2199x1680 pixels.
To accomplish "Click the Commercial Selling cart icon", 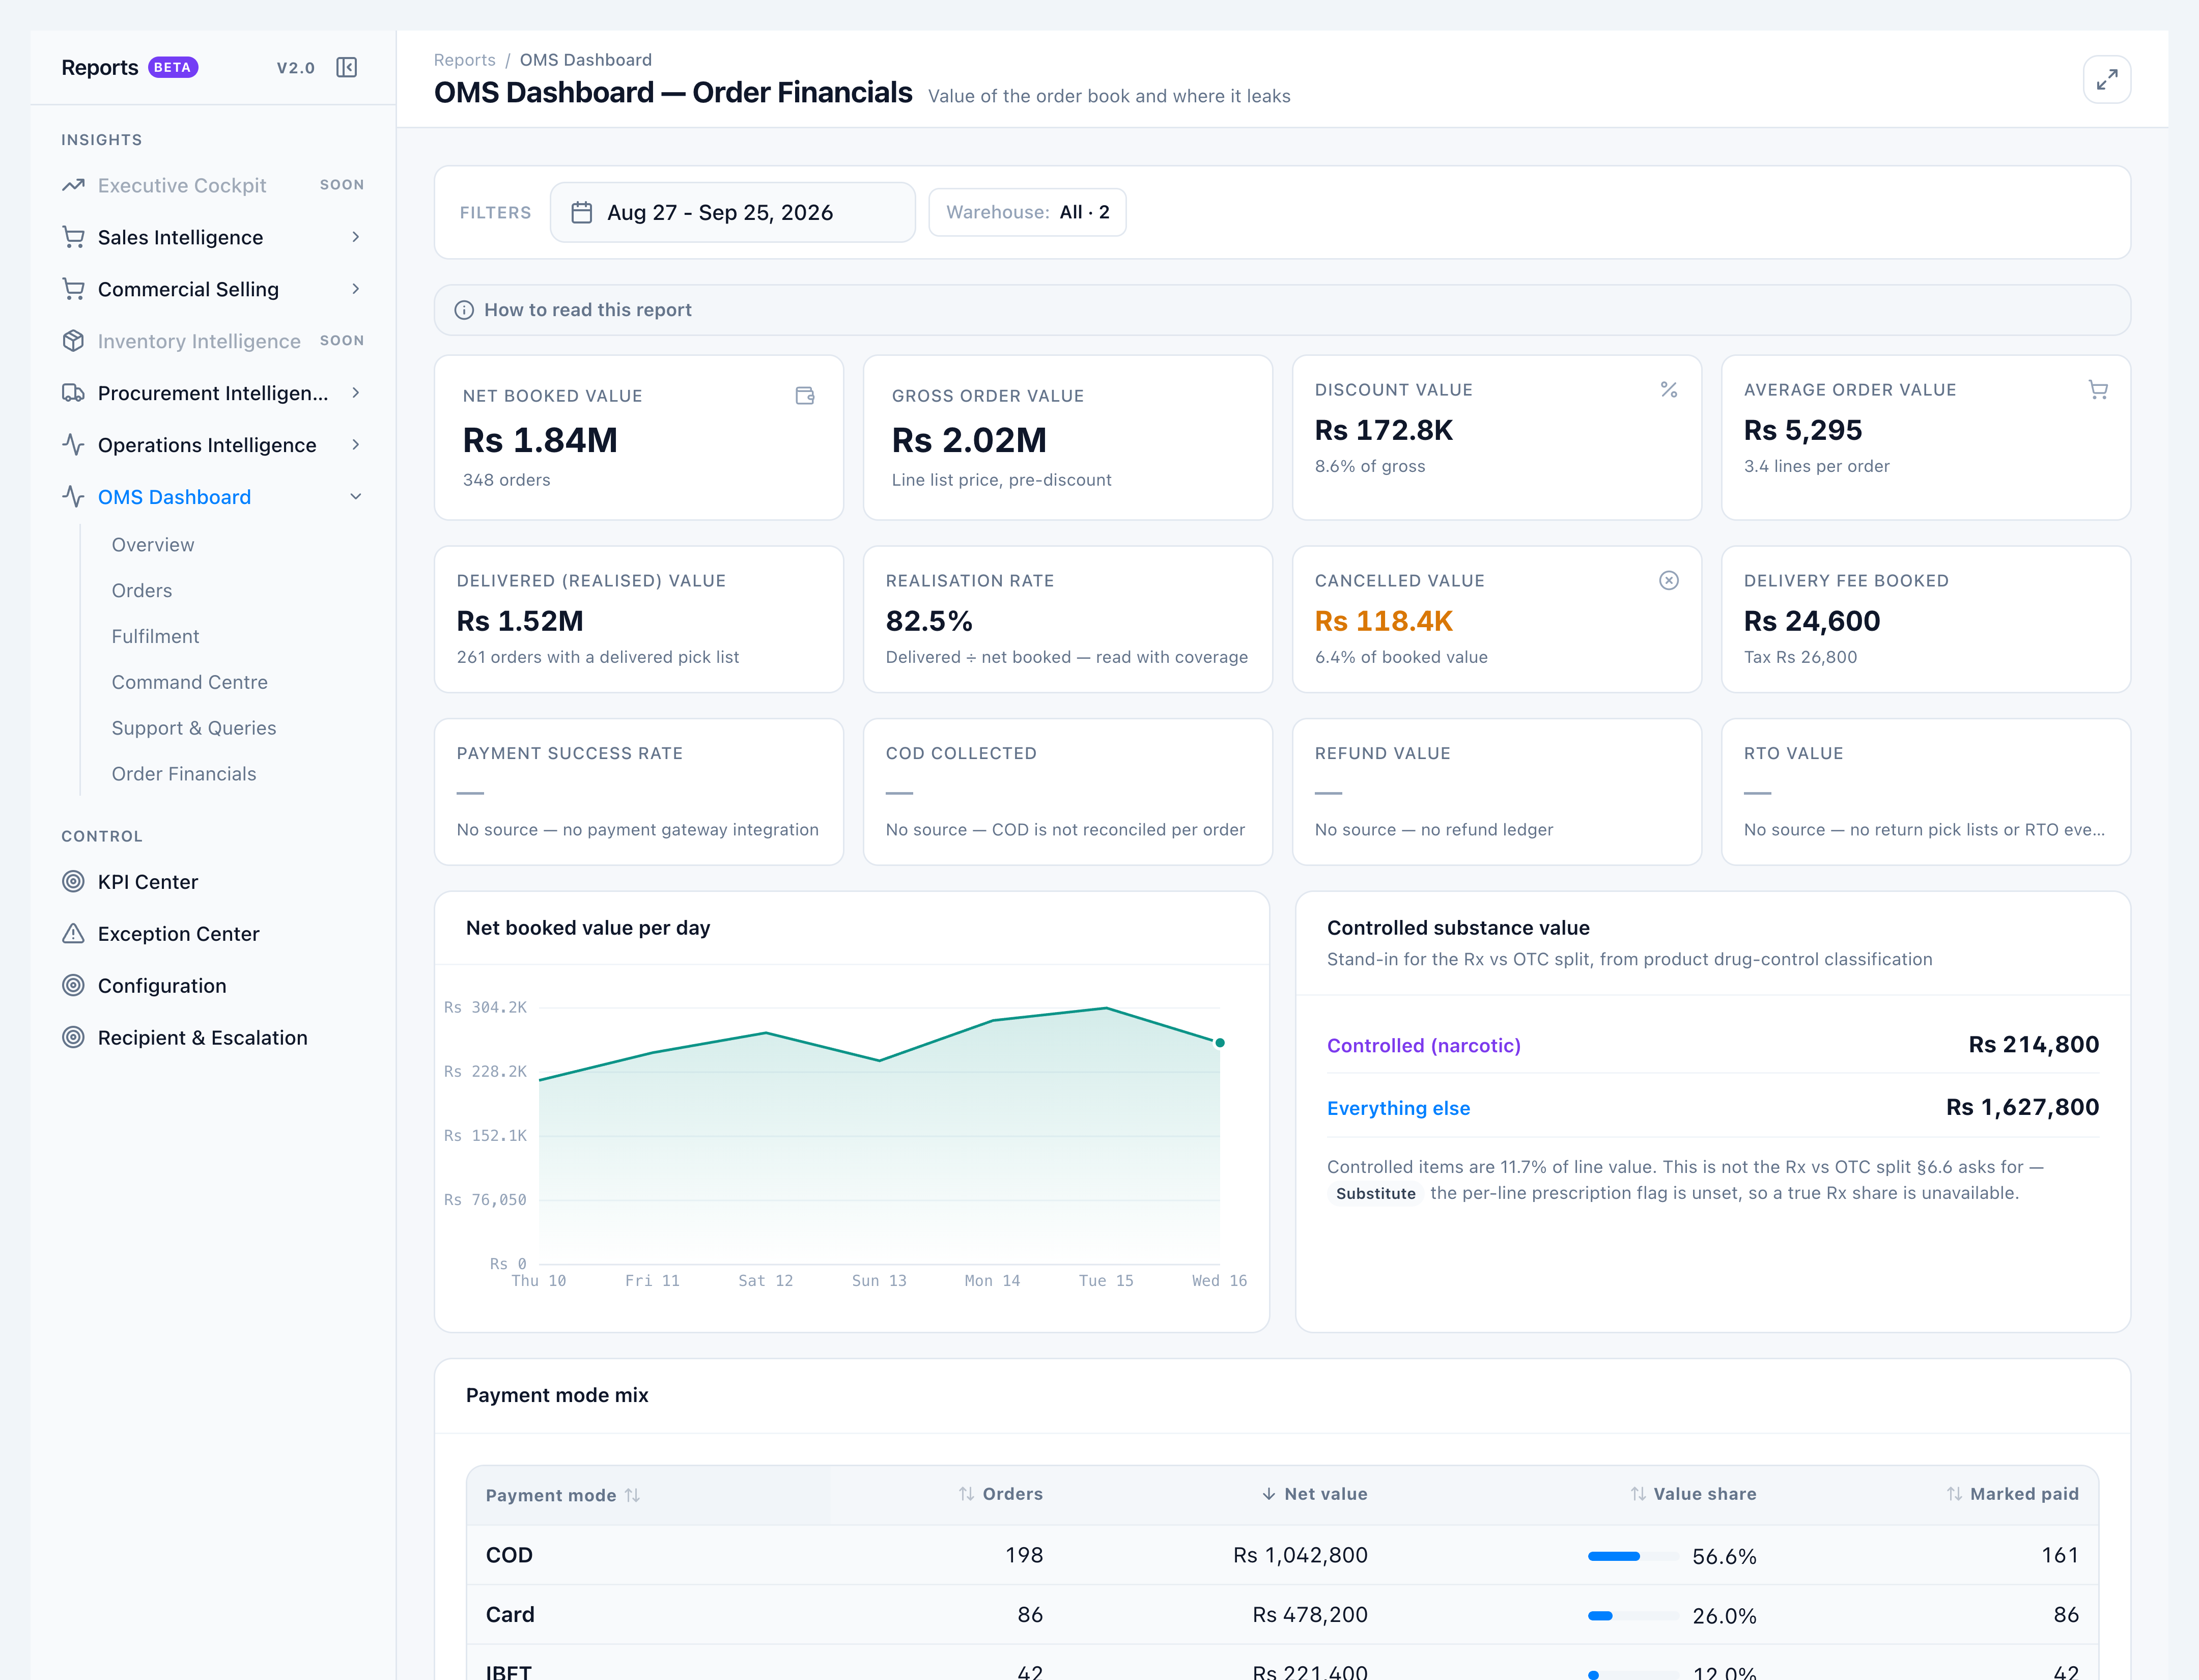I will click(x=73, y=289).
